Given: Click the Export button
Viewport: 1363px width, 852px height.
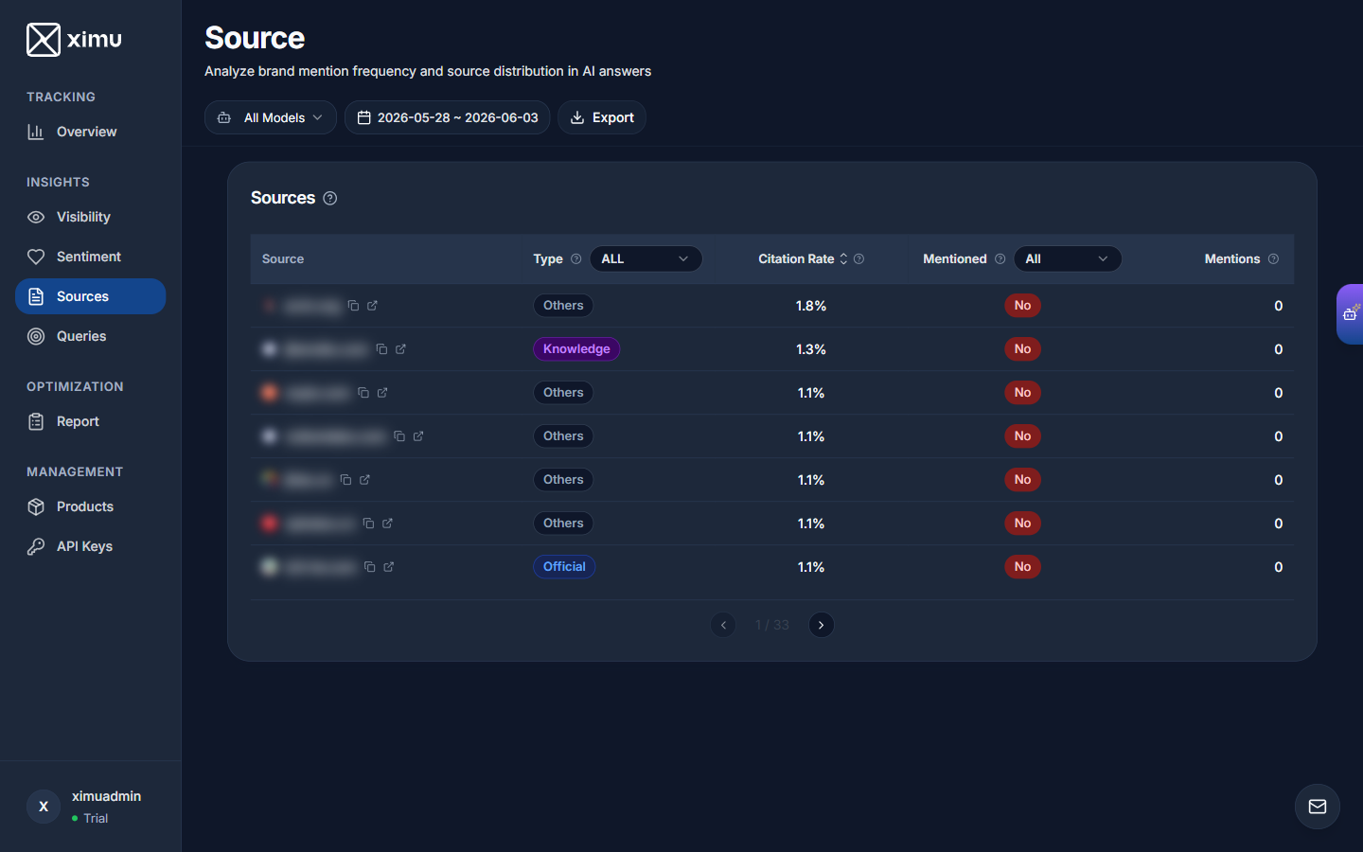Looking at the screenshot, I should click(x=602, y=117).
